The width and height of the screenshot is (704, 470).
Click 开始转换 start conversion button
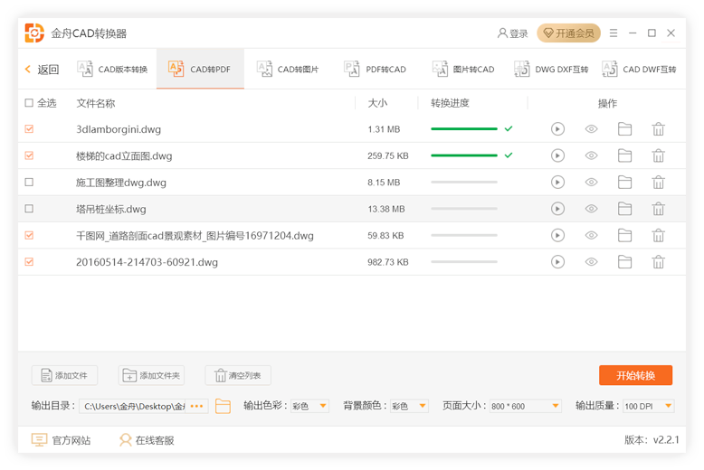click(634, 375)
